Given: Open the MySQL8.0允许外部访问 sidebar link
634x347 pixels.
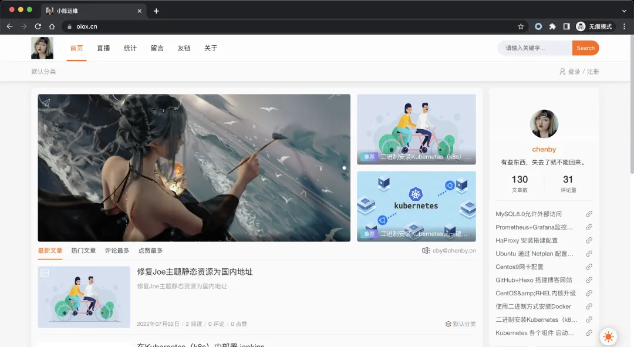Looking at the screenshot, I should pyautogui.click(x=528, y=214).
